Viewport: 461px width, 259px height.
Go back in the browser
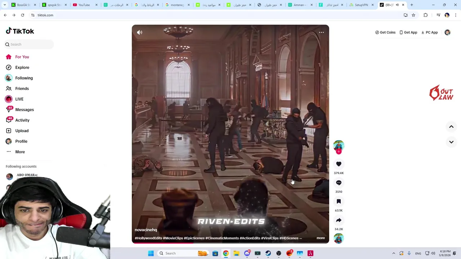(5, 15)
